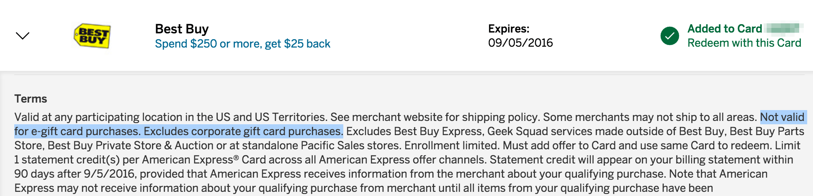The image size is (813, 196).
Task: Click highlighted "Excludes corporate gift card purchases" text
Action: pos(243,131)
